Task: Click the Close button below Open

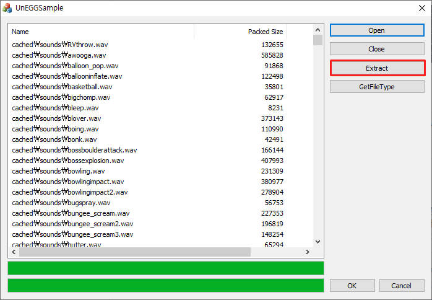Action: click(x=377, y=49)
